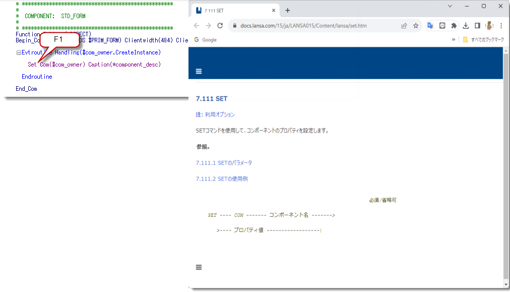
Task: Click プロパティ値 in syntax diagram
Action: click(248, 230)
